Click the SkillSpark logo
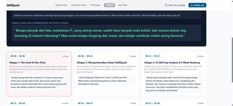This screenshot has height=106, width=233. click(13, 6)
